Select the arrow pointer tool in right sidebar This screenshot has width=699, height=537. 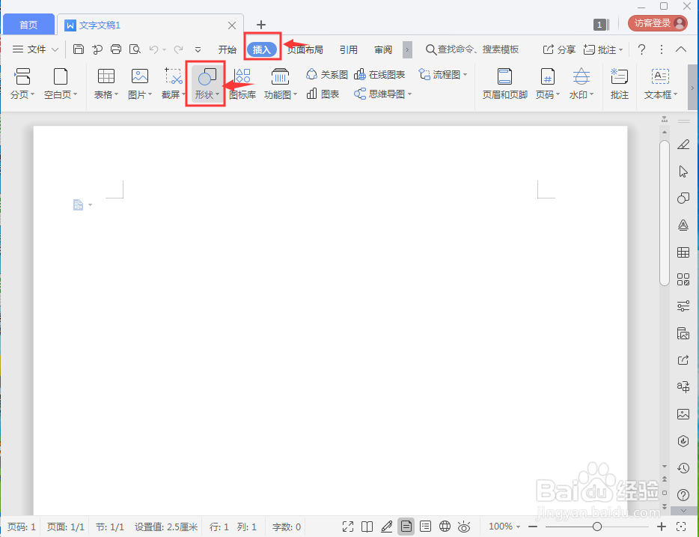(x=683, y=172)
